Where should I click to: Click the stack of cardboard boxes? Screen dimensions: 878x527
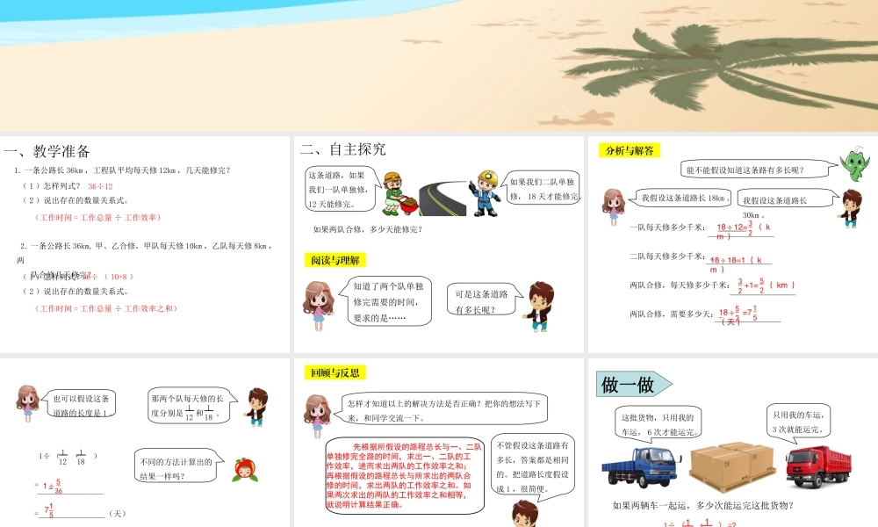coord(732,466)
